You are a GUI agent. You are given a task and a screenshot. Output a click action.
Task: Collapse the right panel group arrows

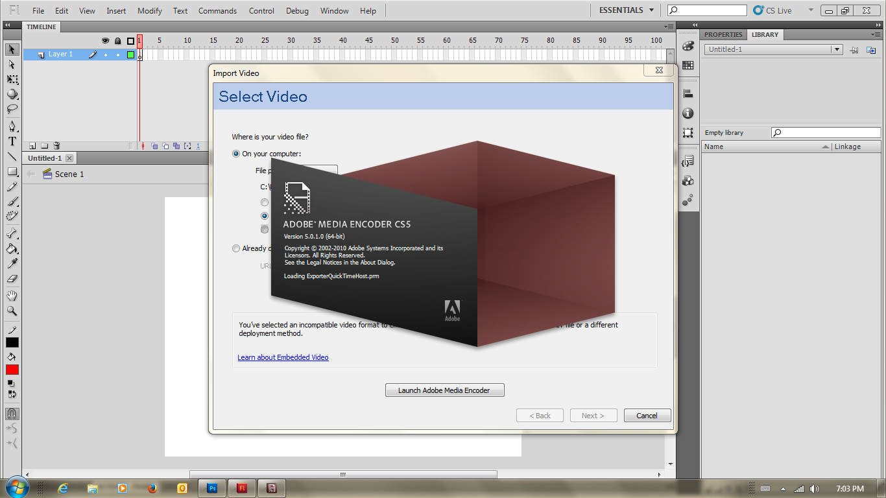point(877,25)
